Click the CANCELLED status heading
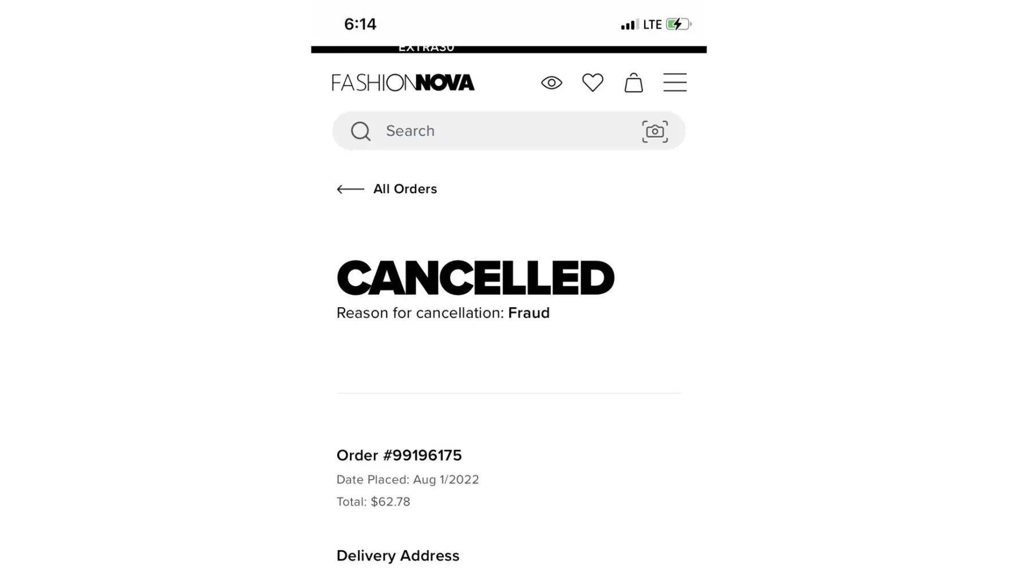This screenshot has width=1018, height=573. [475, 278]
